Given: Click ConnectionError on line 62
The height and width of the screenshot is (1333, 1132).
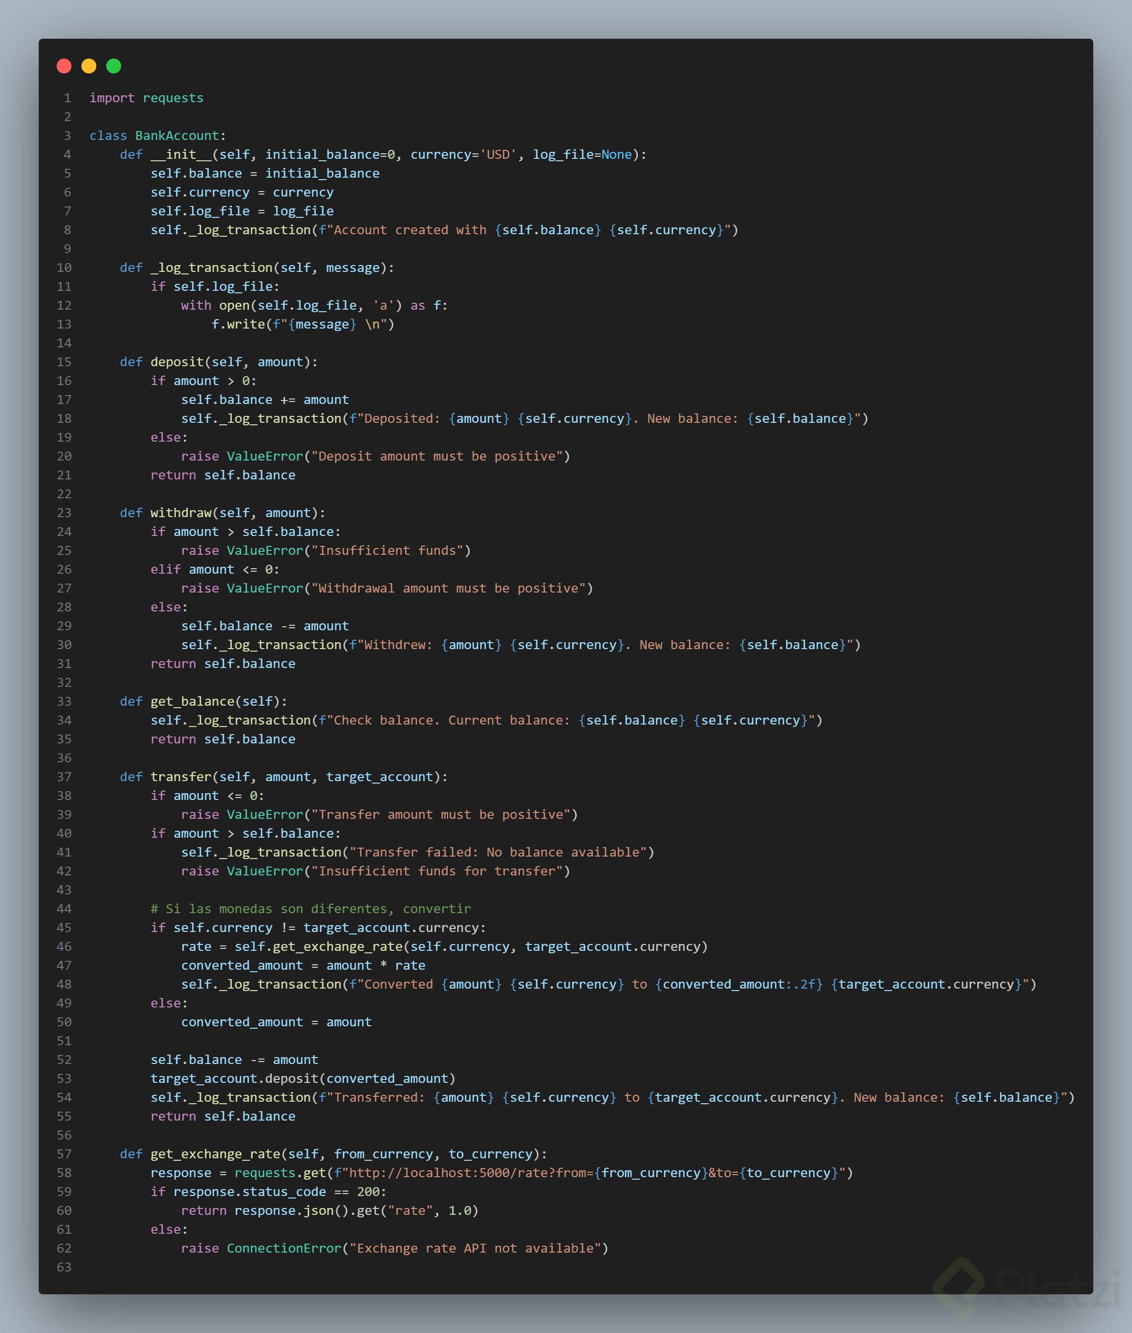Looking at the screenshot, I should coord(283,1249).
